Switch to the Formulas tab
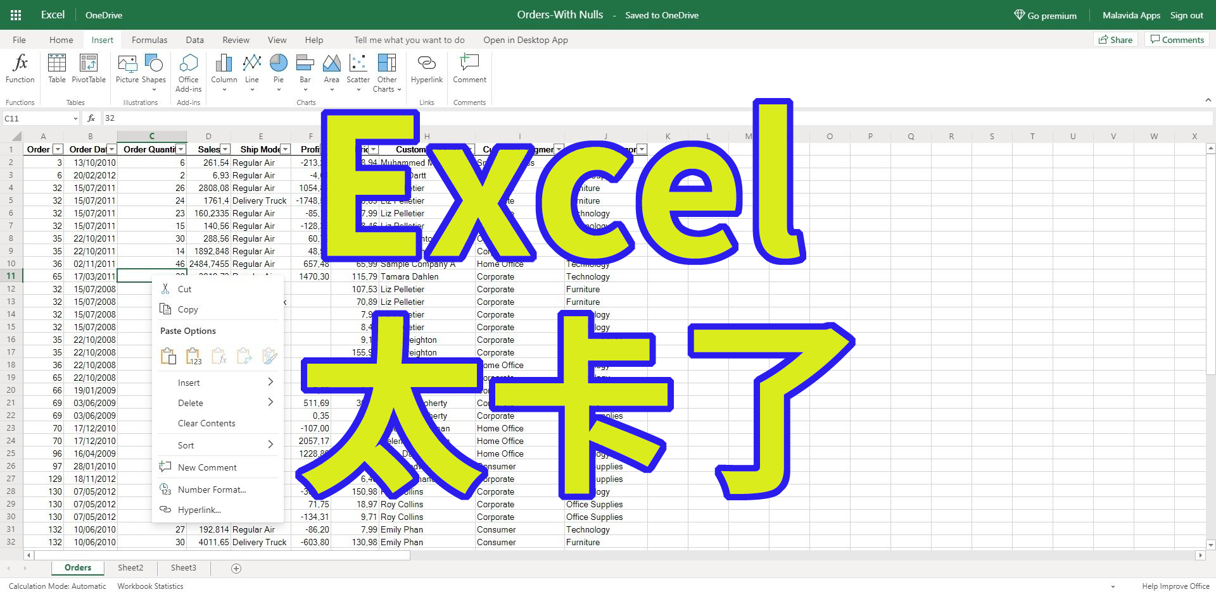This screenshot has height=592, width=1216. [x=149, y=40]
